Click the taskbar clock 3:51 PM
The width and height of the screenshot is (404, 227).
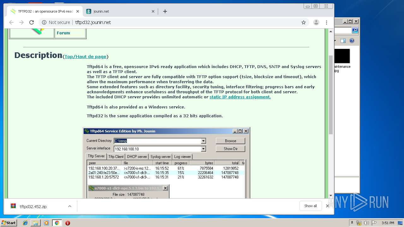pos(388,223)
